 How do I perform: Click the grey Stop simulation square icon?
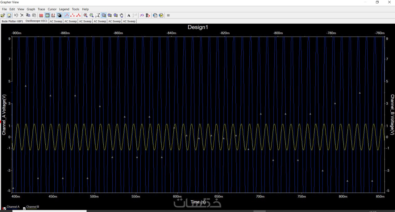pyautogui.click(x=168, y=15)
